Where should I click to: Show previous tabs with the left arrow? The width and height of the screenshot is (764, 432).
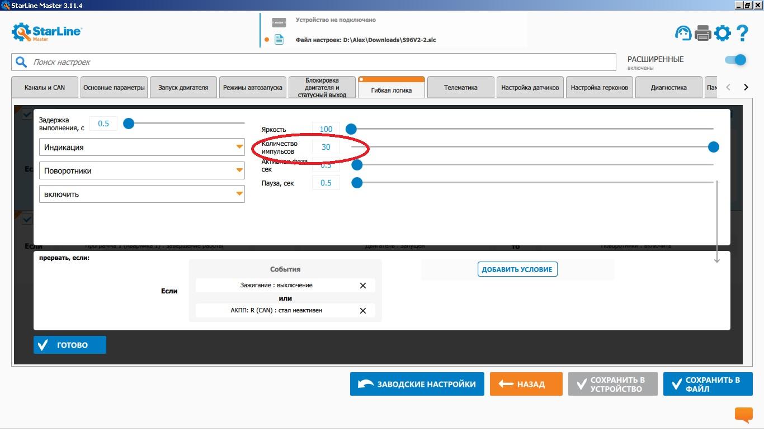pos(728,87)
